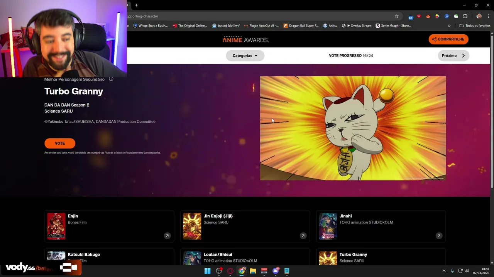This screenshot has height=277, width=494.
Task: Click the Anime Awards logo
Action: coord(245,39)
